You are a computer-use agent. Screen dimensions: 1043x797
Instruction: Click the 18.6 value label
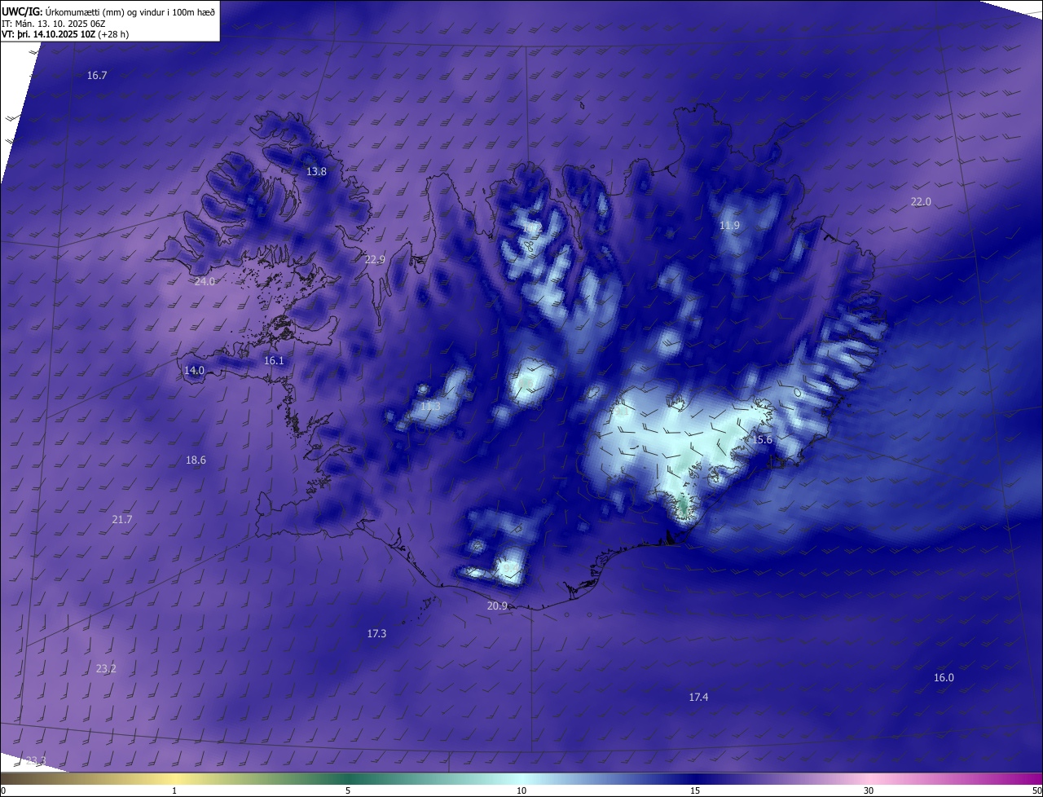click(196, 460)
